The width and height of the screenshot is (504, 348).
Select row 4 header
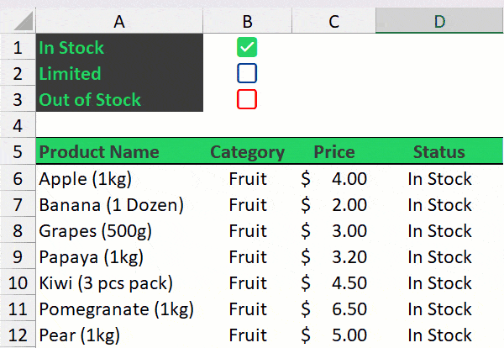click(18, 125)
